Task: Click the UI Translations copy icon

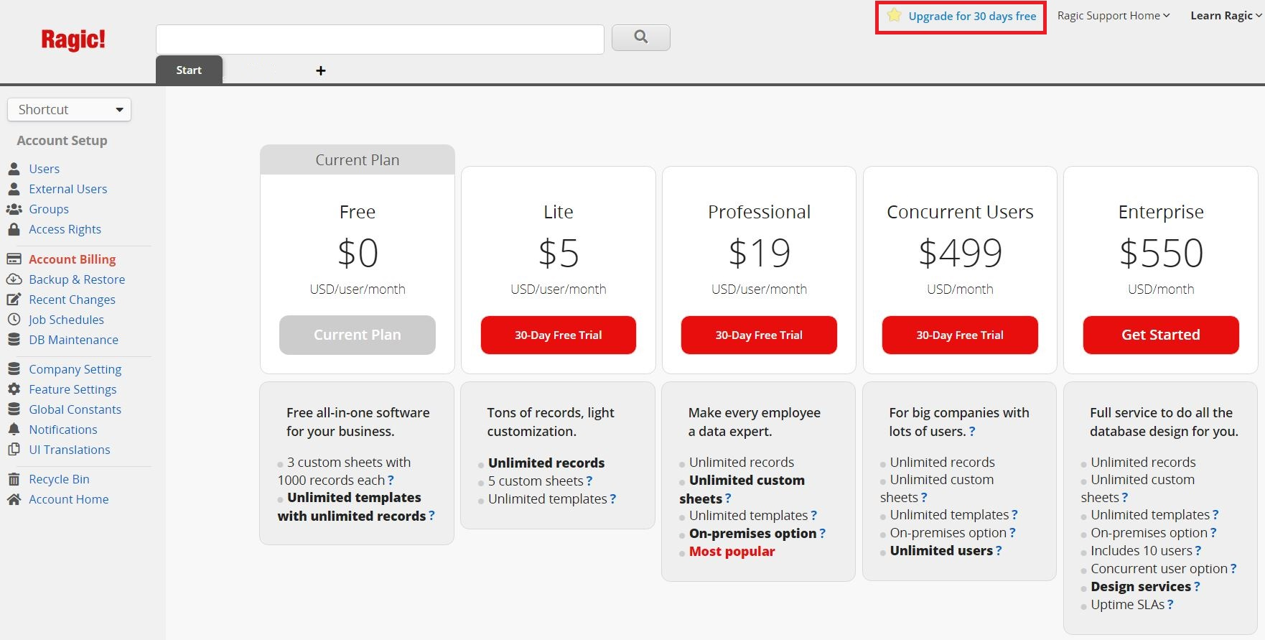Action: 14,450
